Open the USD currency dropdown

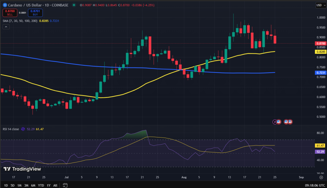coord(320,5)
